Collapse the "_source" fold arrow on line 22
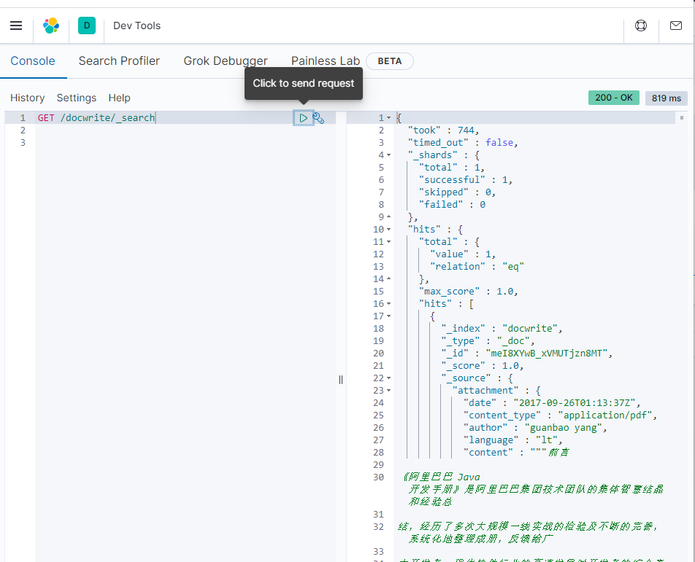The height and width of the screenshot is (562, 695). 389,378
